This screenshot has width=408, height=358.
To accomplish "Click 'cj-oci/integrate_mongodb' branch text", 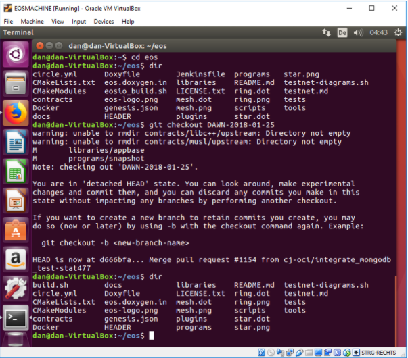I will tap(337, 260).
